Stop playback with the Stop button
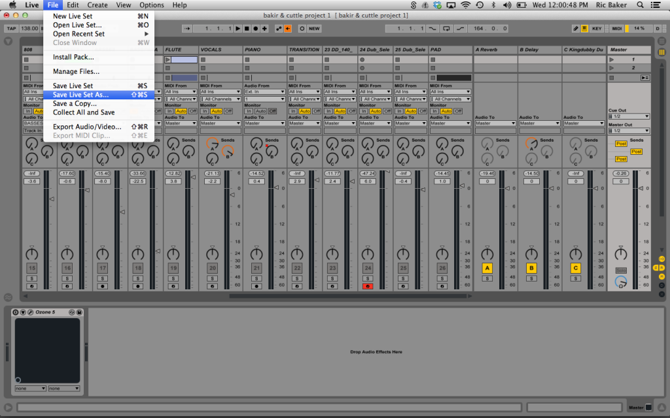Screen dimensions: 670x418 pyautogui.click(x=247, y=29)
